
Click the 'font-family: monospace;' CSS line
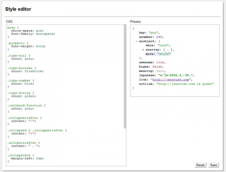coord(33,34)
